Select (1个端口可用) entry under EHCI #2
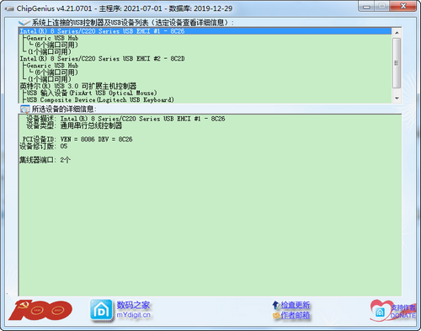 [50, 79]
